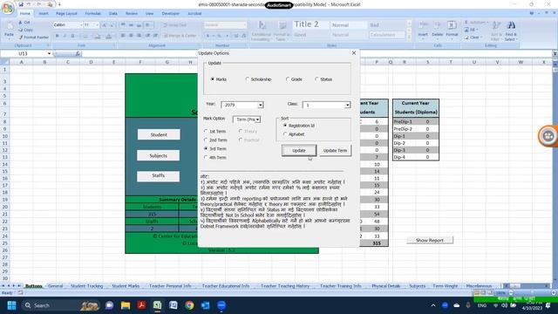Switch to the Insert ribbon tab
558x314 pixels.
click(44, 14)
